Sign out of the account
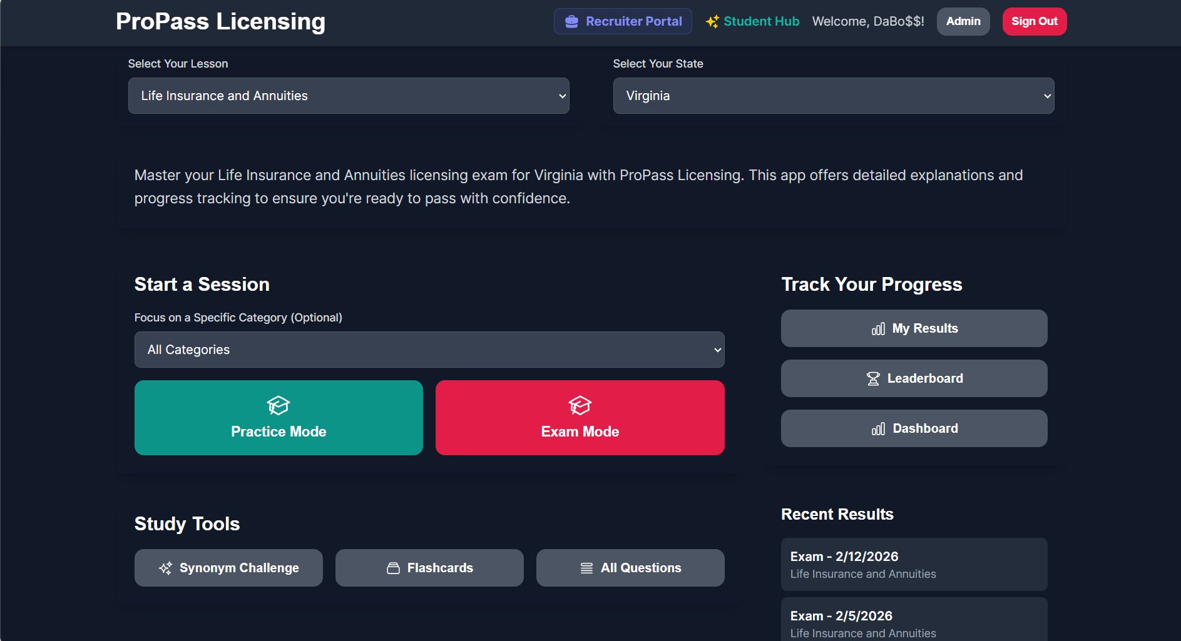The width and height of the screenshot is (1181, 641). (1035, 21)
